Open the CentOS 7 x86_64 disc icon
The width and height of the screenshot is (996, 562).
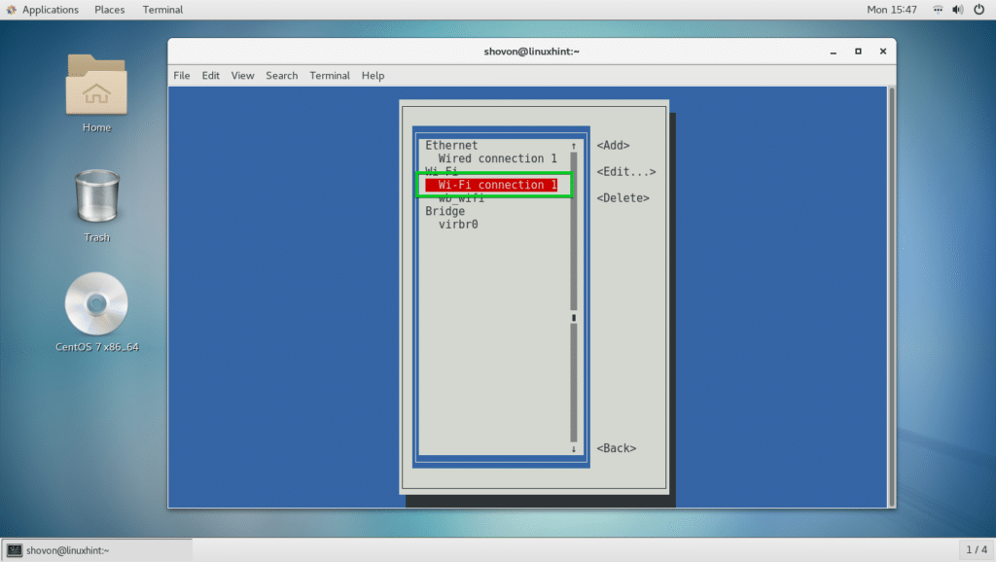(96, 304)
